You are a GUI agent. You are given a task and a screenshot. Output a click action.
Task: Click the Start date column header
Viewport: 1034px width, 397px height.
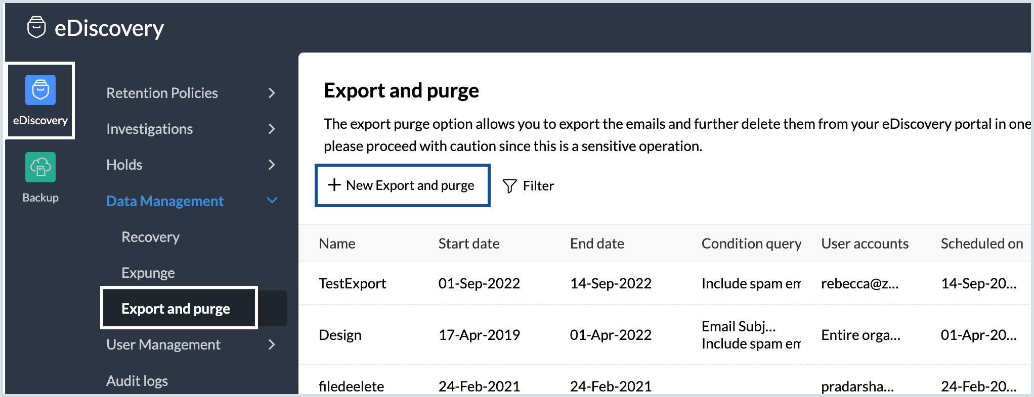click(468, 243)
